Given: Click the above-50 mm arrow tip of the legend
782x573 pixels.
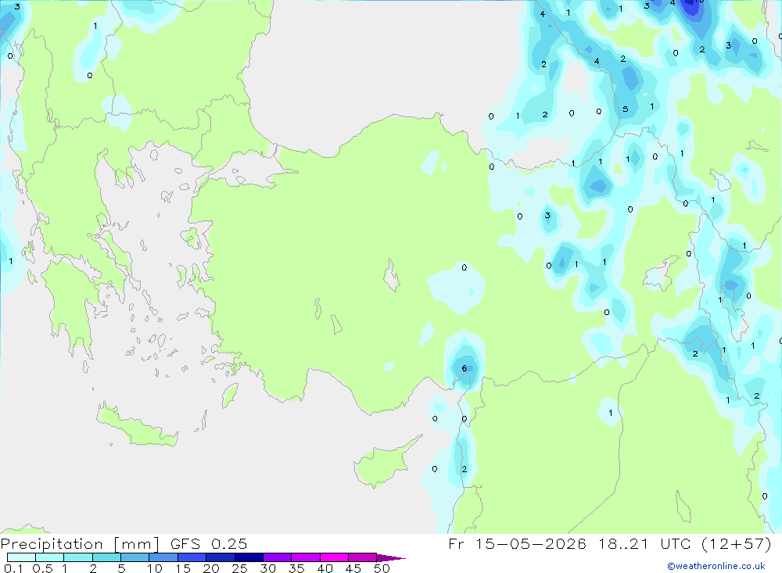Looking at the screenshot, I should [x=390, y=558].
